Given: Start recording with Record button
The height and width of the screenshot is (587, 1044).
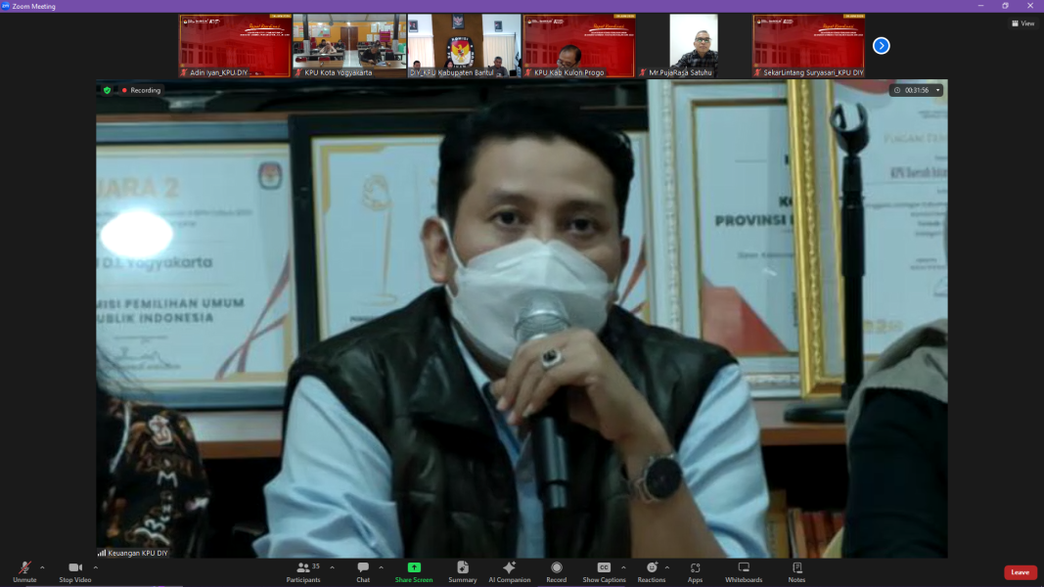Looking at the screenshot, I should point(556,571).
